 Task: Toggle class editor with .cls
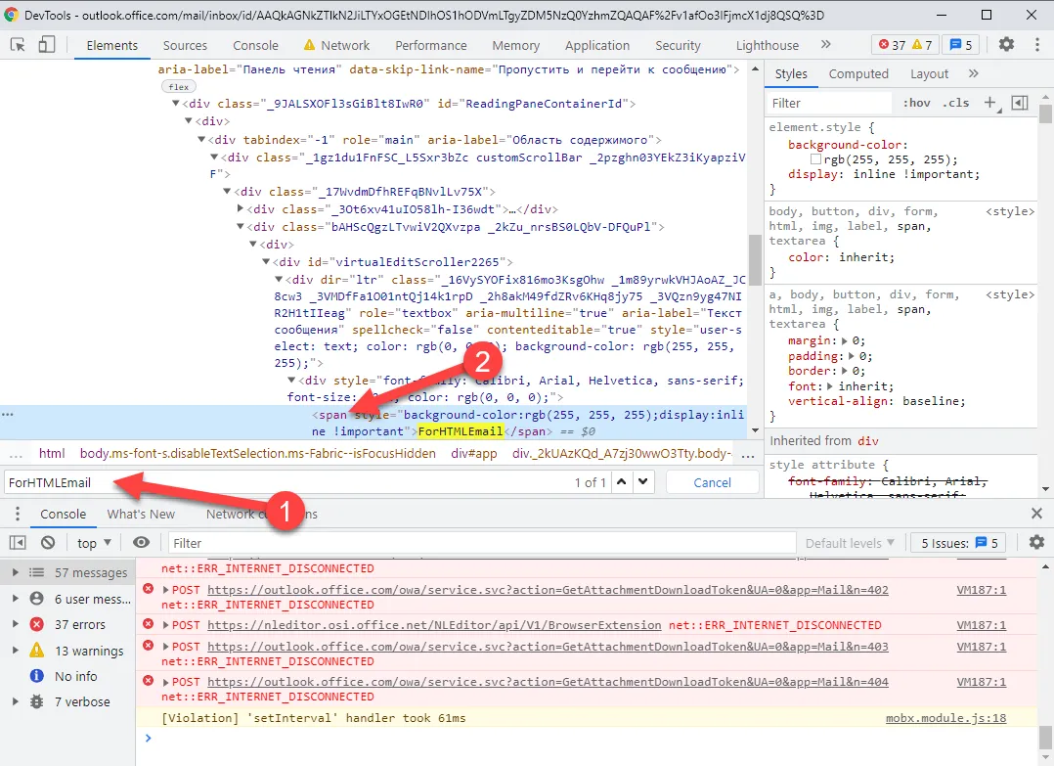pos(956,102)
